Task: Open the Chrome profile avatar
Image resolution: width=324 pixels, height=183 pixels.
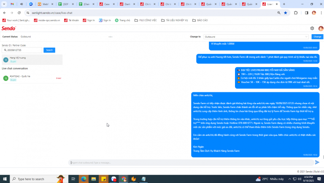Action: (314, 13)
